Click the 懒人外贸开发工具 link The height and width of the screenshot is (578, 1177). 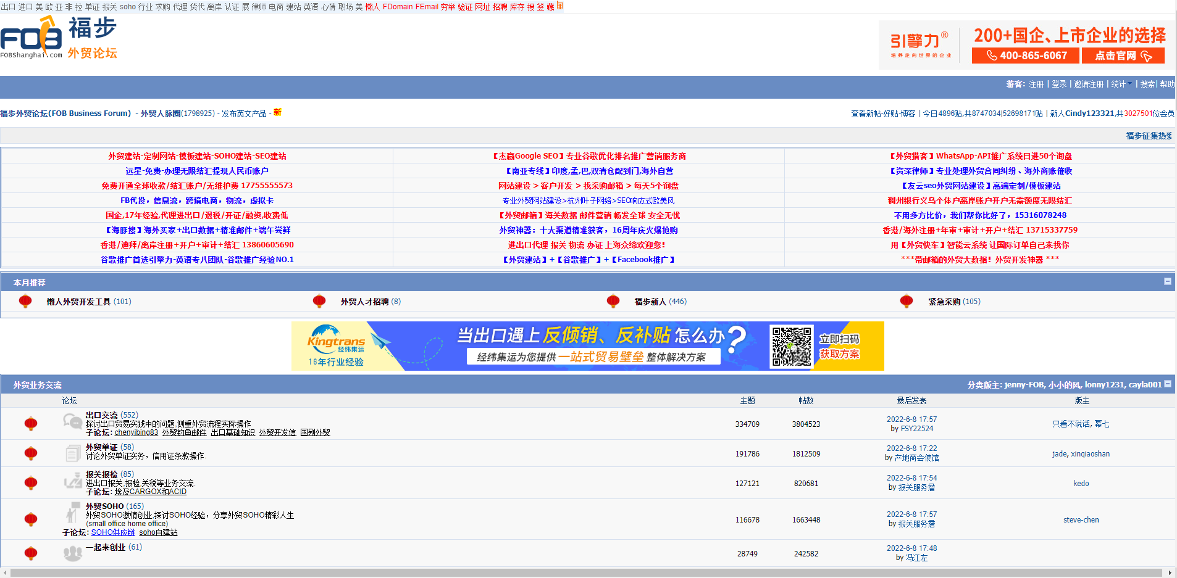[78, 302]
